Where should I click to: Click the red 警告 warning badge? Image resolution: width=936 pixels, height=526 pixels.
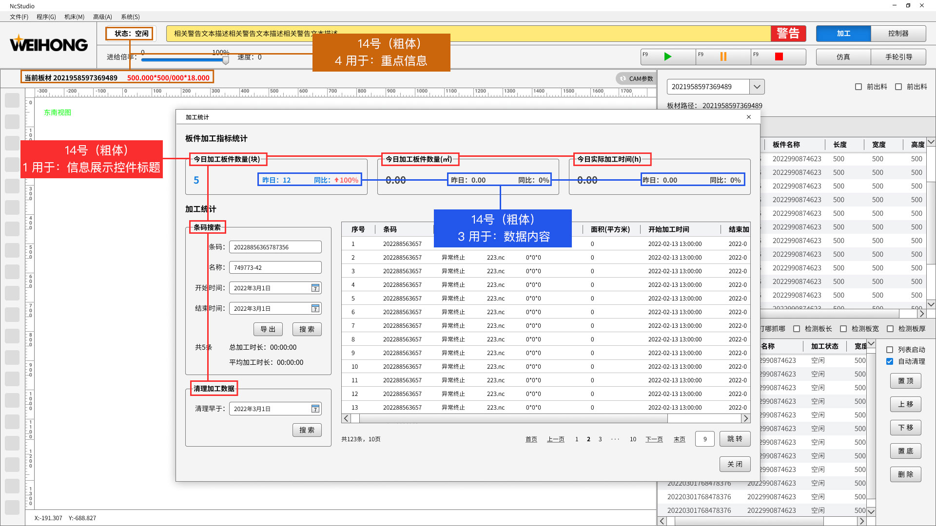[788, 34]
